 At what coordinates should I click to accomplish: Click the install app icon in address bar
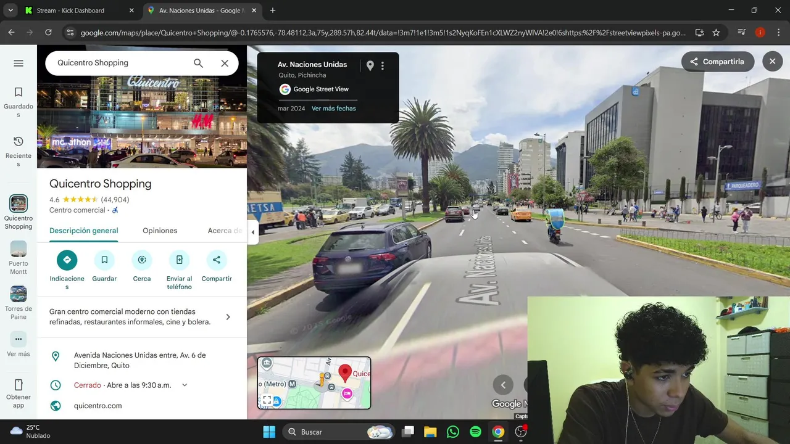tap(699, 33)
